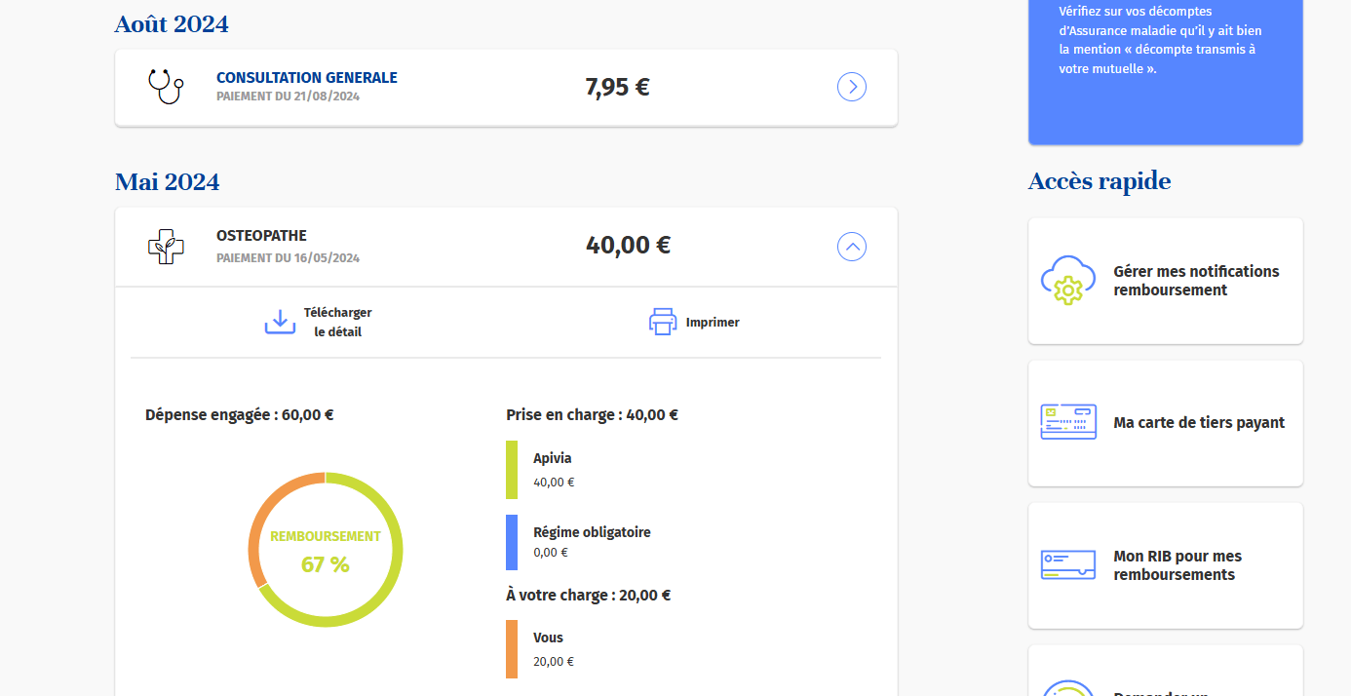Image resolution: width=1351 pixels, height=696 pixels.
Task: Click the Août 2024 heading
Action: (172, 24)
